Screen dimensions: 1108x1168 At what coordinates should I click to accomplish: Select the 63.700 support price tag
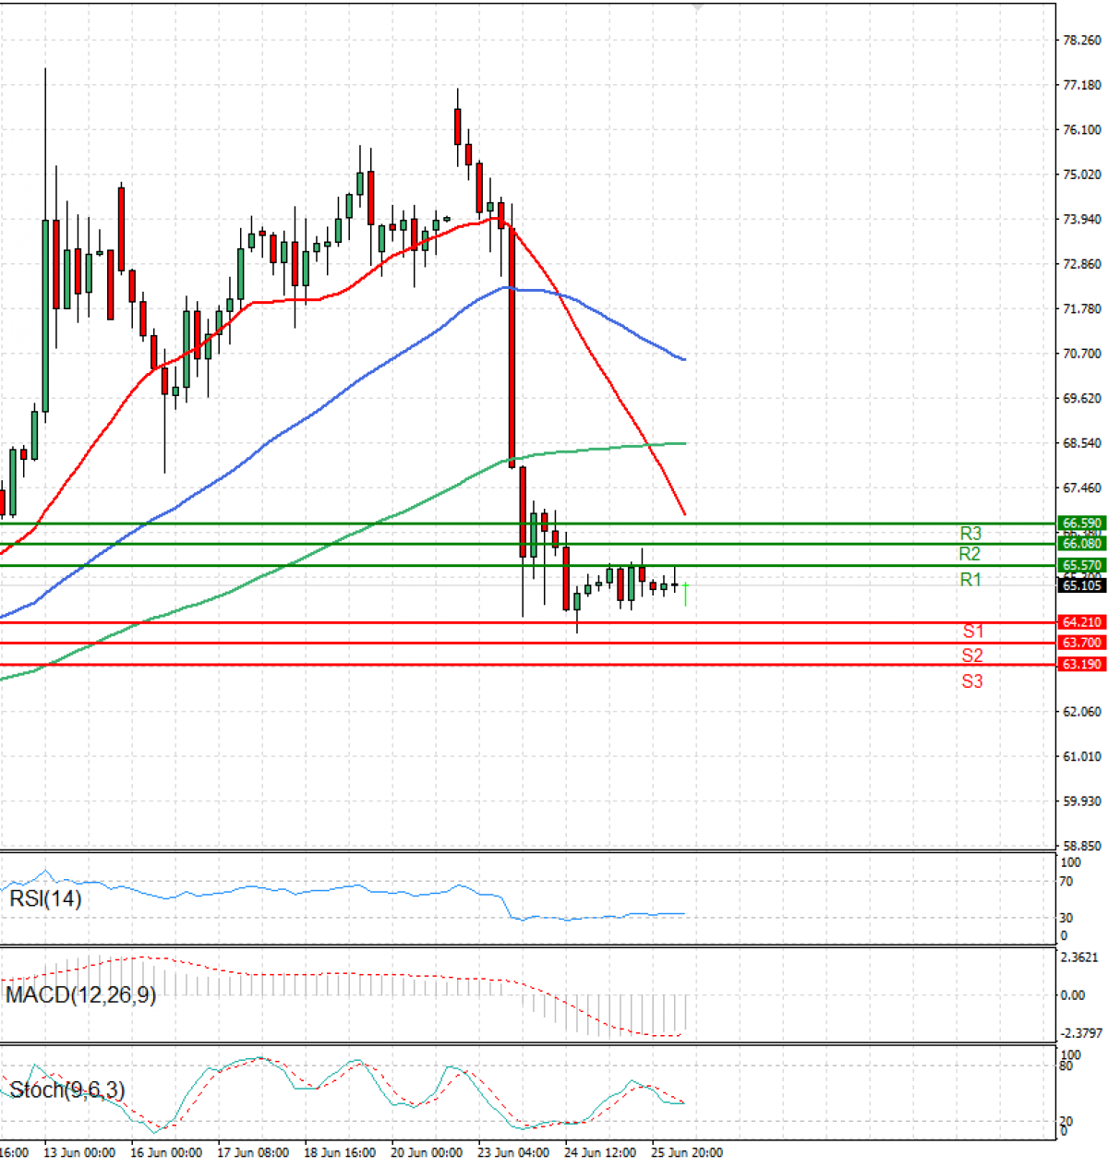[x=1080, y=643]
